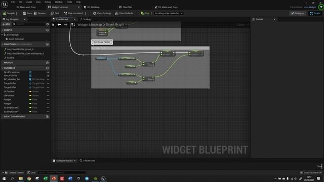Image resolution: width=324 pixels, height=182 pixels.
Task: Open the Content Drawer
Action: click(14, 172)
